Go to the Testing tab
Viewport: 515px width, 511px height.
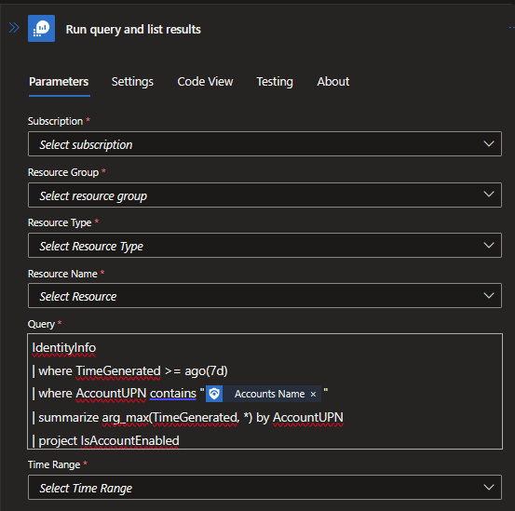pyautogui.click(x=275, y=82)
